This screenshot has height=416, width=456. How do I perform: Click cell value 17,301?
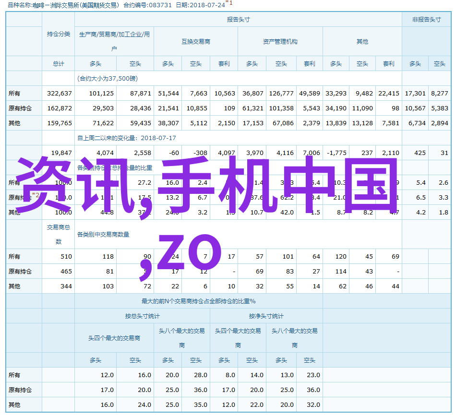pos(415,93)
